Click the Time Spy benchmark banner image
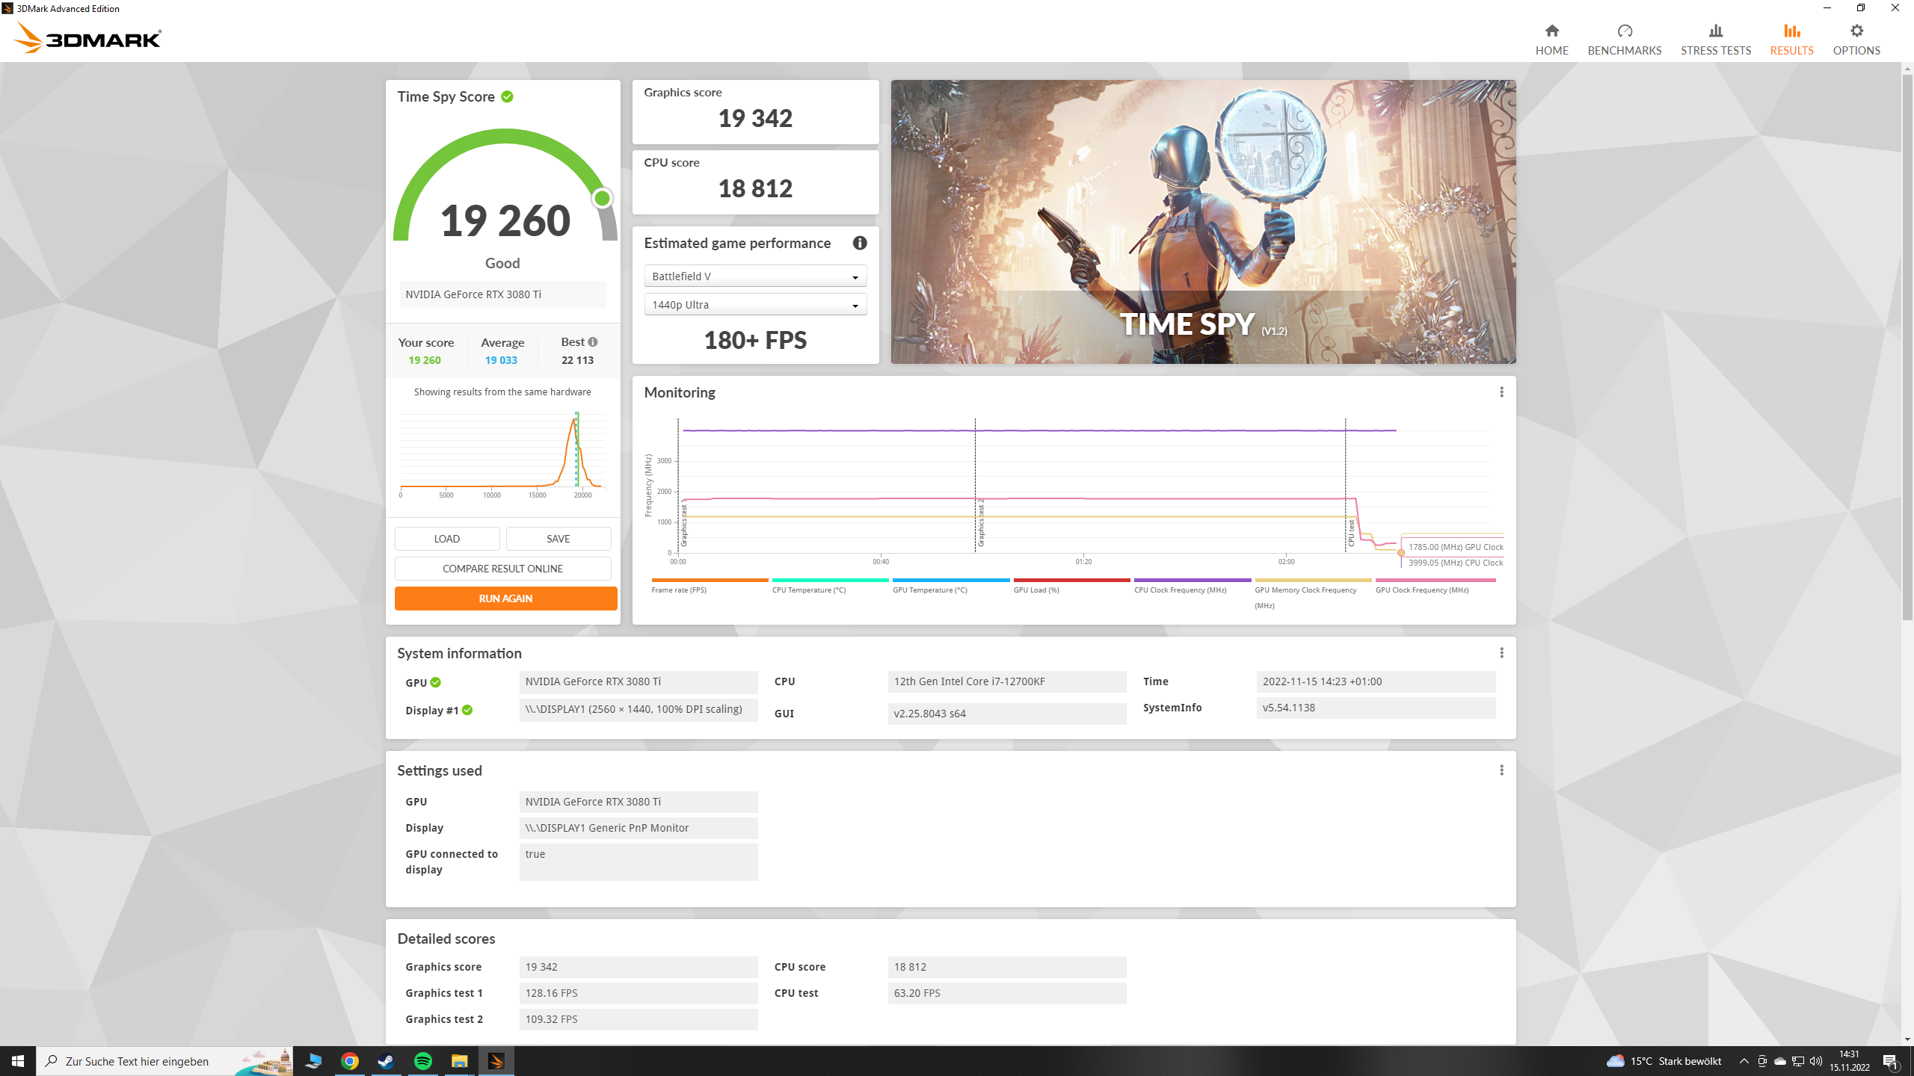 point(1203,222)
